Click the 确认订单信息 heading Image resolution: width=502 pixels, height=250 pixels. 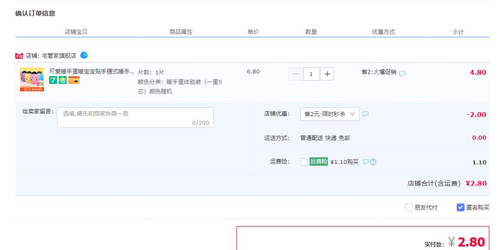35,13
